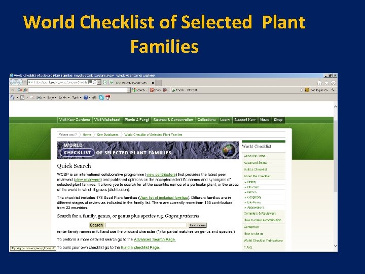Open Compilers & Reviewers sidebar link
The image size is (365, 274).
(x=260, y=214)
